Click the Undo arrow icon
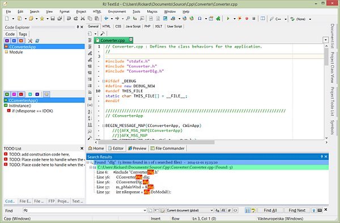 69,19
